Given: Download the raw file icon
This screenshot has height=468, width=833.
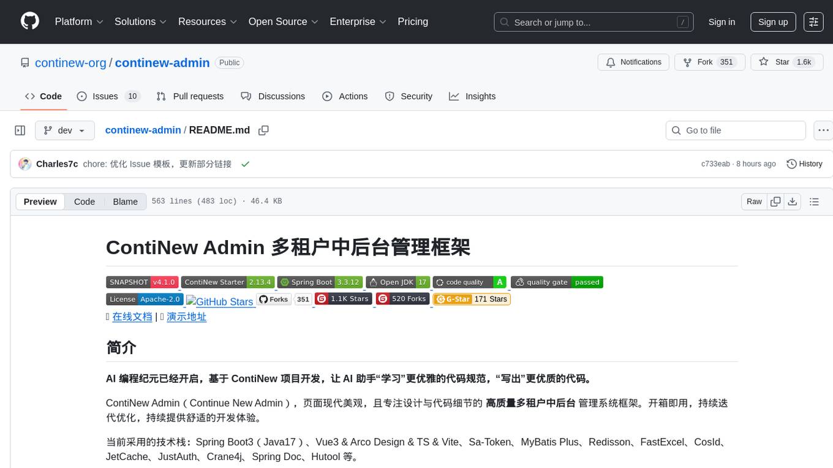Looking at the screenshot, I should point(792,202).
